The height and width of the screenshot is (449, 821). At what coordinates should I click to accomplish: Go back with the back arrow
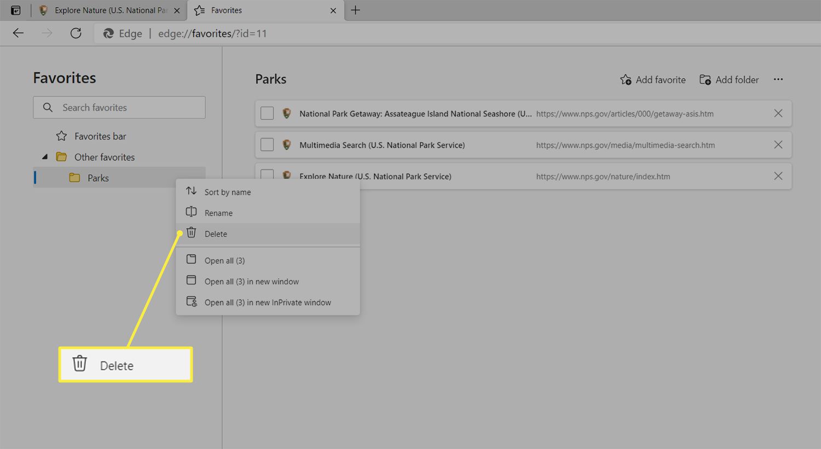pos(18,33)
